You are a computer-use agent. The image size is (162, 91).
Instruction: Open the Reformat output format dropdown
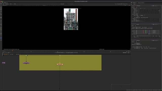[138, 44]
